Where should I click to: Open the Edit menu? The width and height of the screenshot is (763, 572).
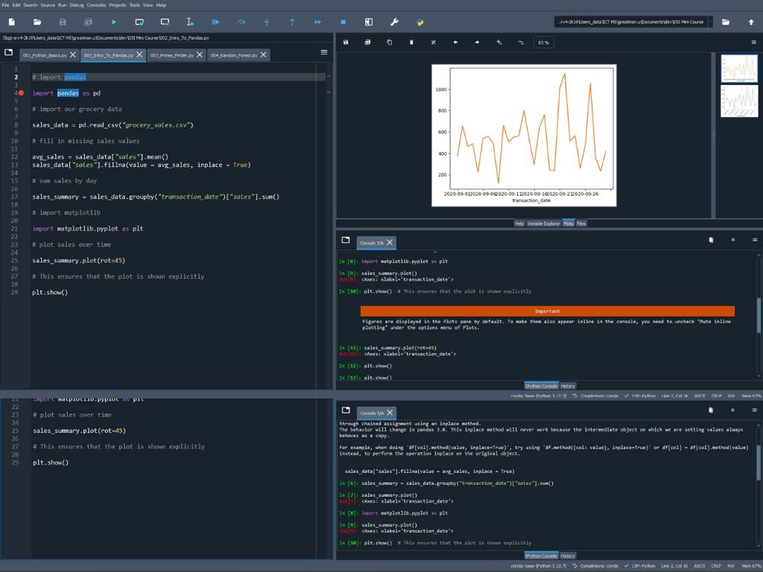[16, 5]
